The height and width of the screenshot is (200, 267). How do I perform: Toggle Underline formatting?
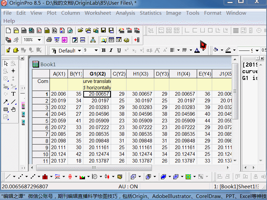pyautogui.click(x=119, y=51)
